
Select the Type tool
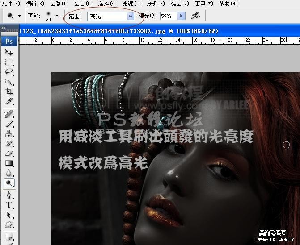(x=9, y=205)
